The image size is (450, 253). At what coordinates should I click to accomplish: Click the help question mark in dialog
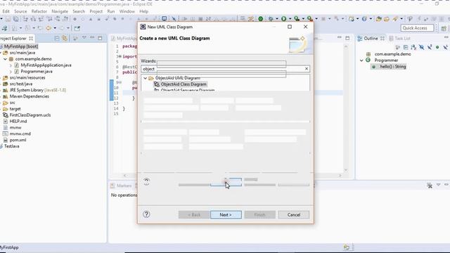pyautogui.click(x=146, y=214)
